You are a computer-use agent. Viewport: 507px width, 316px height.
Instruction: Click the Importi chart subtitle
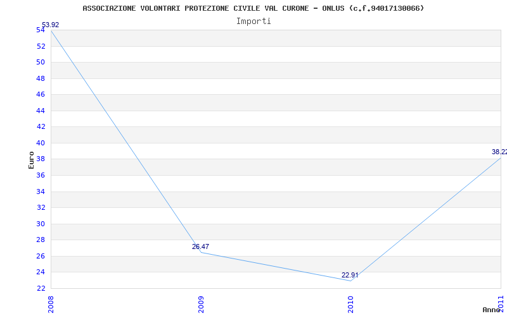[253, 21]
